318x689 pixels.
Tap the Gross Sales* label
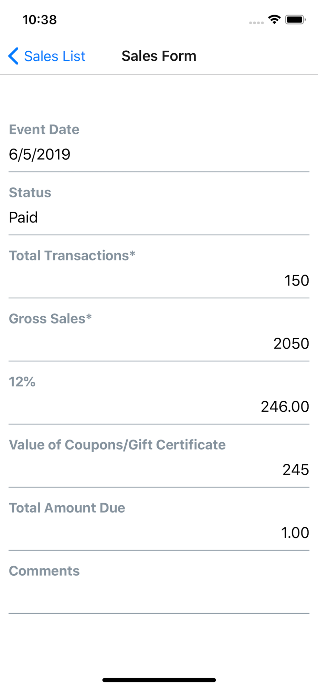tap(50, 319)
